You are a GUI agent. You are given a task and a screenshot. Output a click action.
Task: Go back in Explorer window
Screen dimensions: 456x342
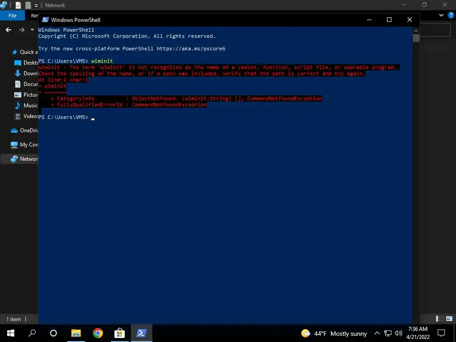pos(8,30)
